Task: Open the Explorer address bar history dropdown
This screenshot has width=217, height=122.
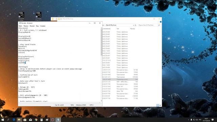Action: pyautogui.click(x=133, y=25)
